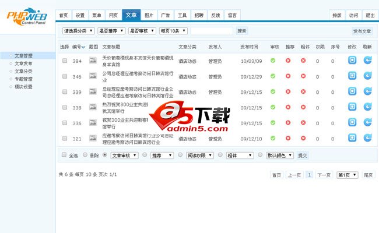The height and width of the screenshot is (233, 379).
Task: Expand the 推荐 bulk action dropdown
Action: point(162,156)
